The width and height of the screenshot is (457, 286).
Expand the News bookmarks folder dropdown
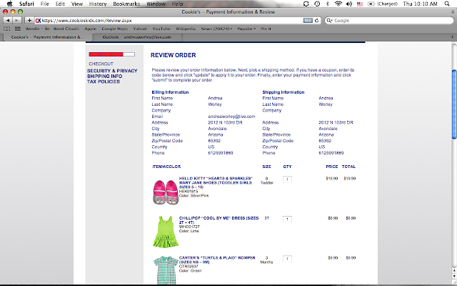[217, 29]
